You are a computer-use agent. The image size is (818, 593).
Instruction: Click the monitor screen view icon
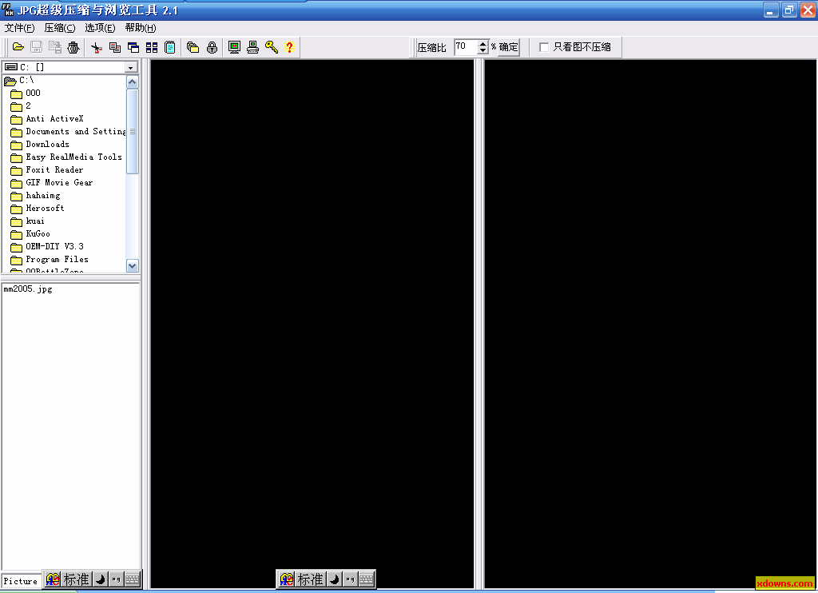(x=234, y=47)
